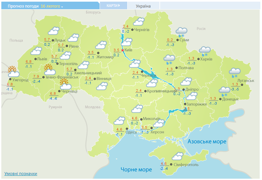The width and height of the screenshot is (262, 180).
Task: Select the Львів city label
Action: point(42,59)
